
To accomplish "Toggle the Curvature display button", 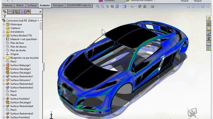I will tap(112, 1).
